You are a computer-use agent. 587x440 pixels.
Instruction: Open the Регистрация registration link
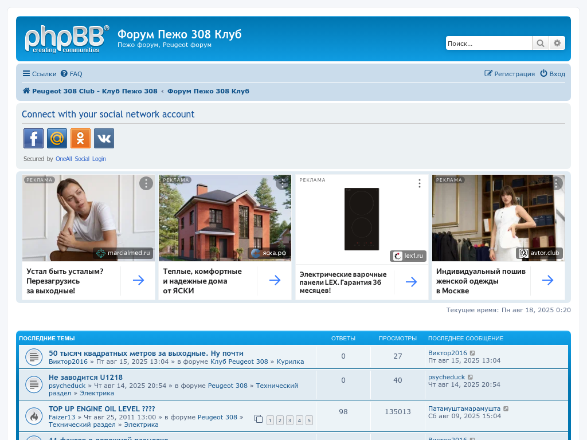[x=510, y=74]
